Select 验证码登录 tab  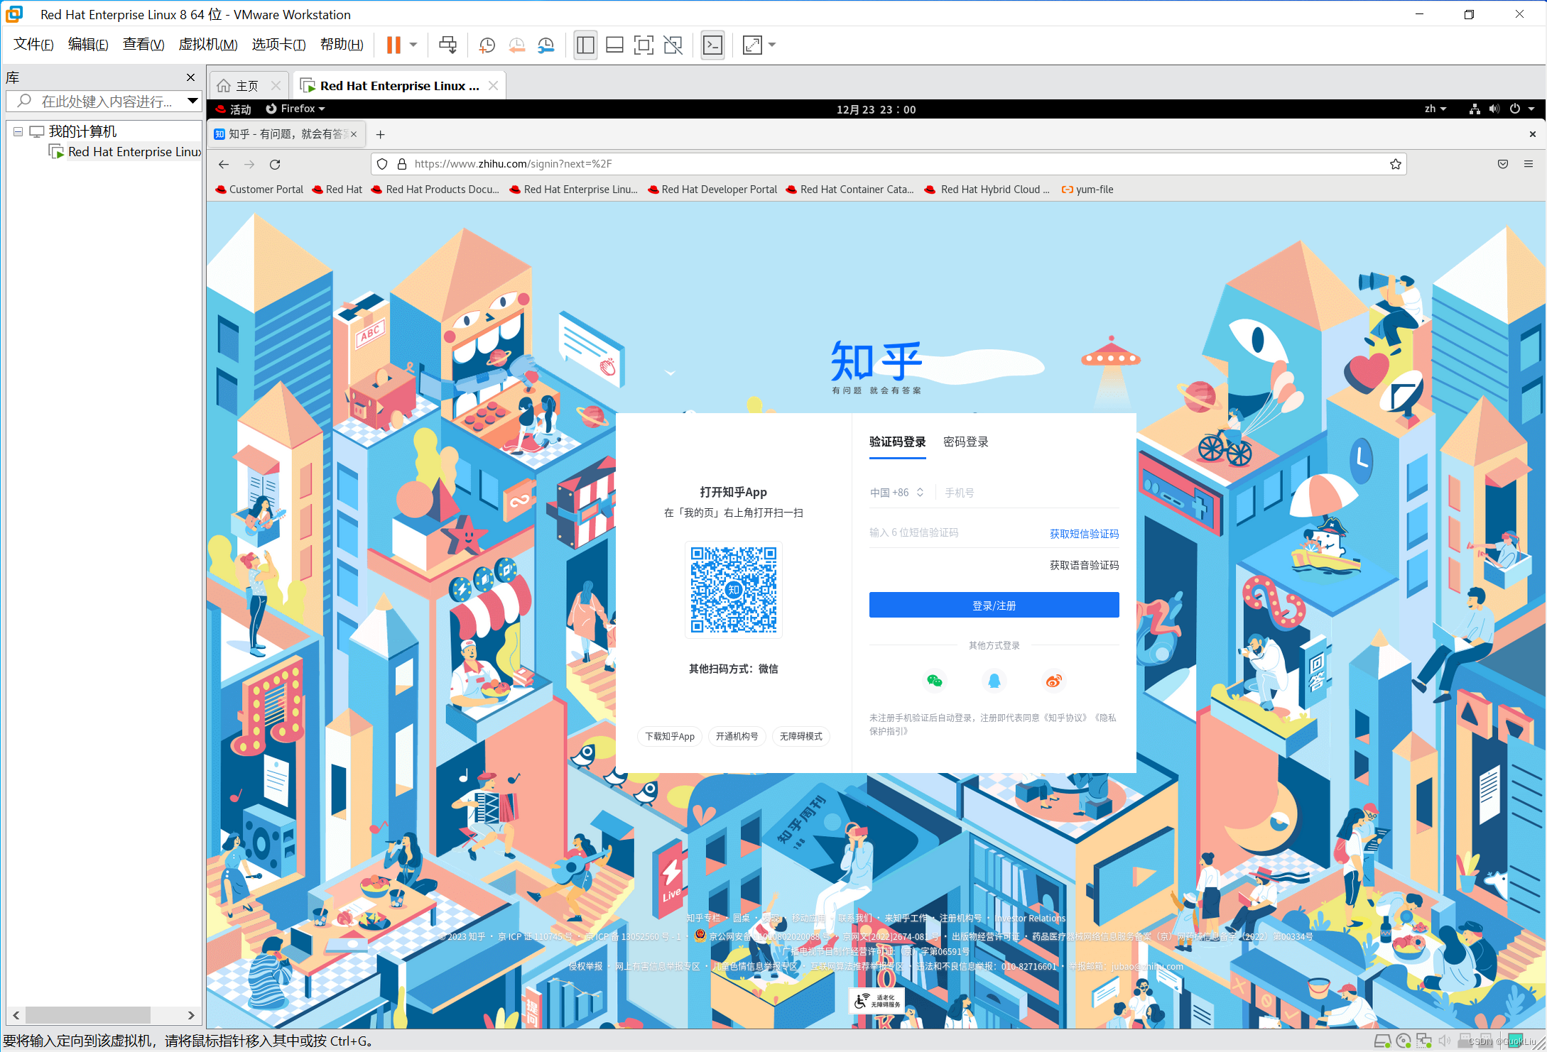pos(897,442)
